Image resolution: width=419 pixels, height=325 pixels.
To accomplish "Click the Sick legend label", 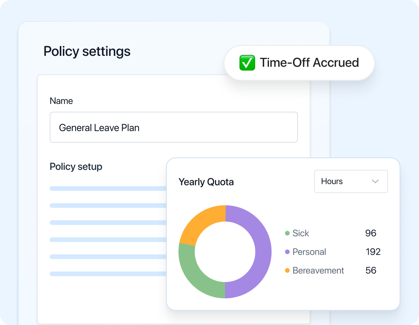I will 301,233.
